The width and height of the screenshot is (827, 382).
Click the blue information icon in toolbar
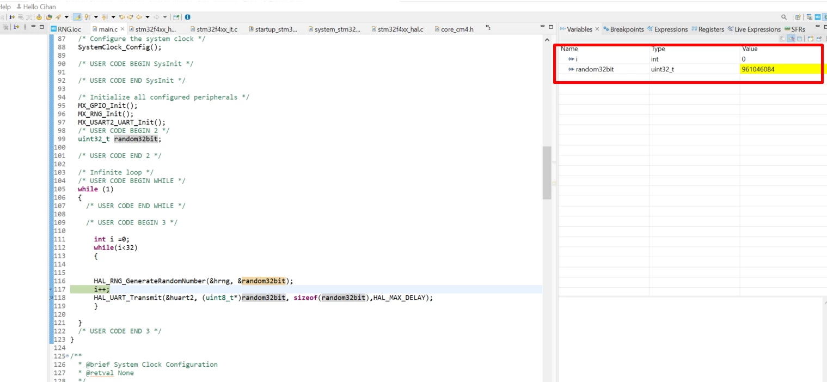187,17
